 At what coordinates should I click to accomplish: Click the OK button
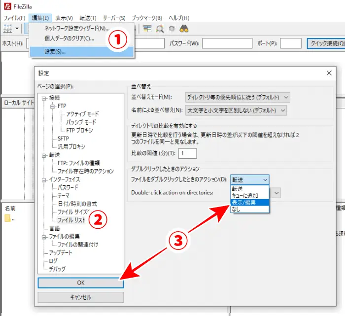click(80, 283)
